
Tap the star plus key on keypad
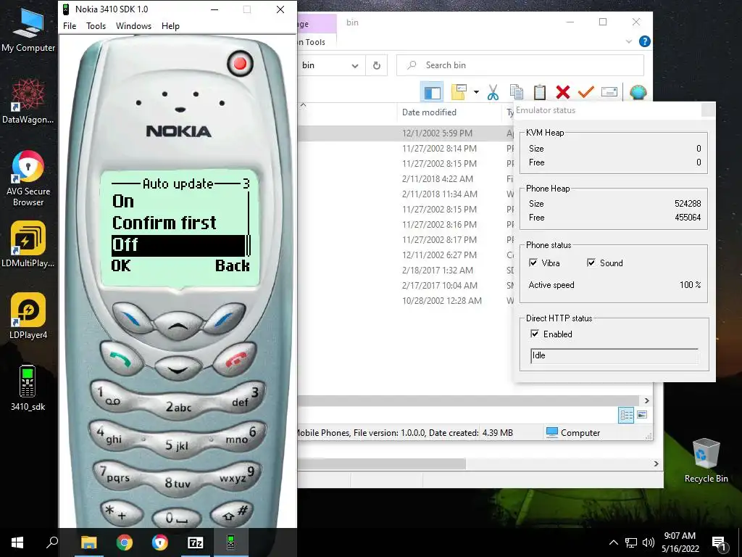click(x=121, y=513)
